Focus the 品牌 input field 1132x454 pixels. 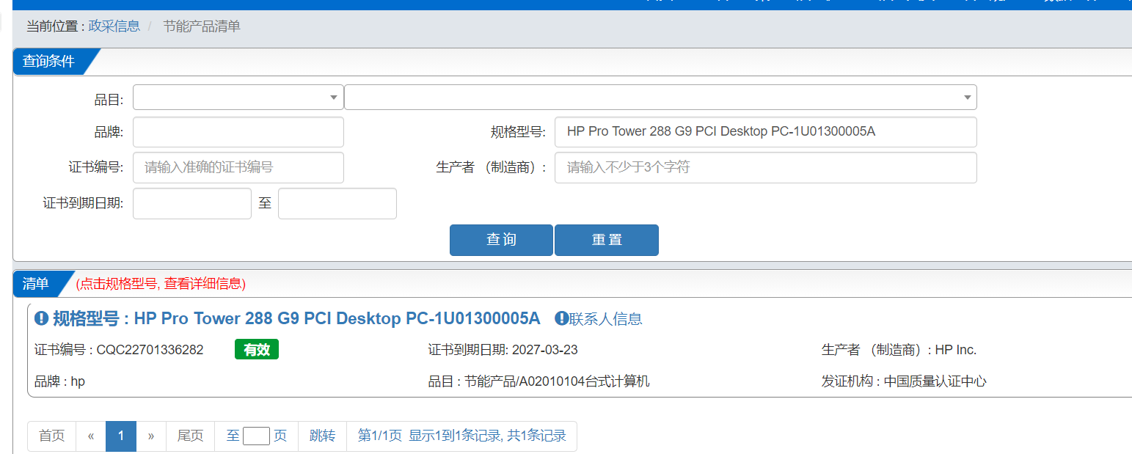238,132
